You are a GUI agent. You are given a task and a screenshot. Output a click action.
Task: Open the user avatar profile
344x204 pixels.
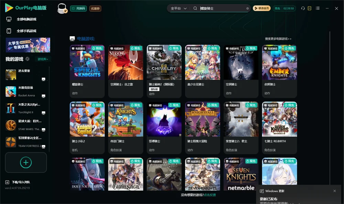(x=62, y=9)
